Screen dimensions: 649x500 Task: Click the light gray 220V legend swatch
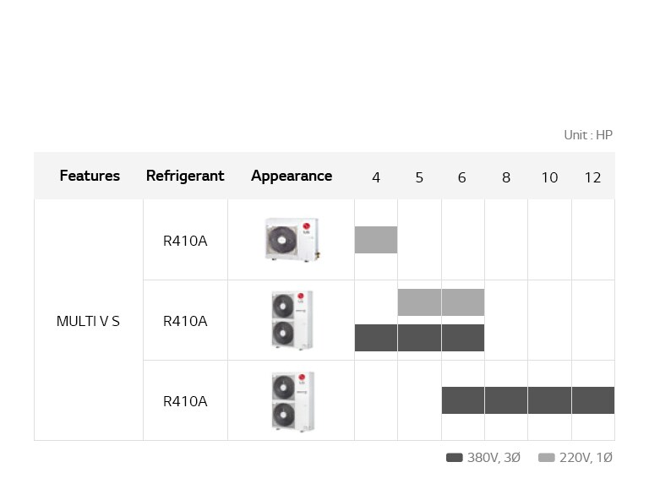coord(547,458)
